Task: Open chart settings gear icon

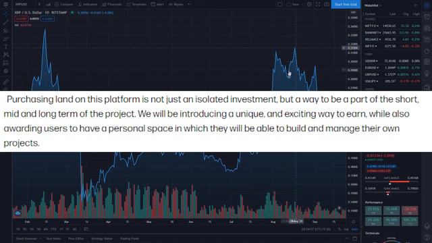Action: click(309, 5)
